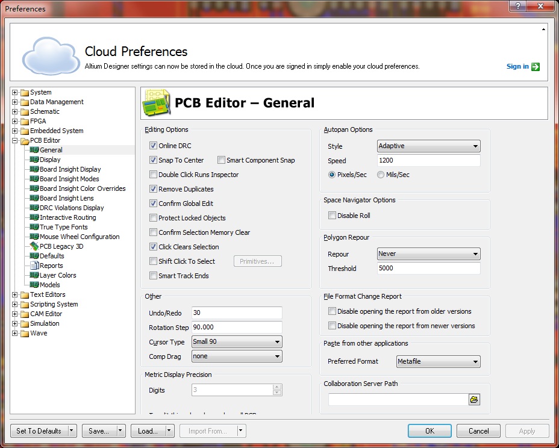Click the DRC Violations Display icon
Screen dimensions: 559x448
point(34,208)
